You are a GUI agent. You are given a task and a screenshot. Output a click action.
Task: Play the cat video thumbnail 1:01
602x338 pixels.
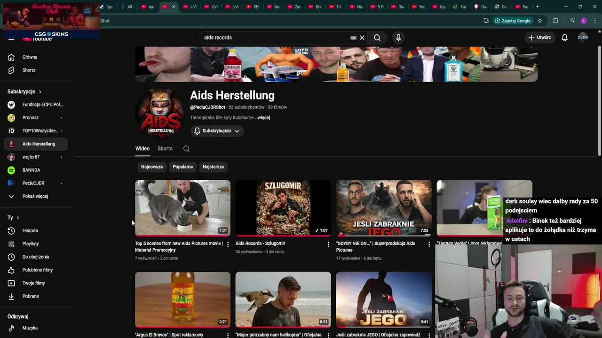182,208
